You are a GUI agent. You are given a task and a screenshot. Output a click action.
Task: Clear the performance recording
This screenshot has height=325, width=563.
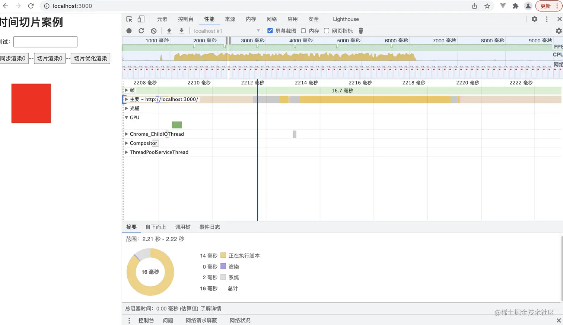154,31
